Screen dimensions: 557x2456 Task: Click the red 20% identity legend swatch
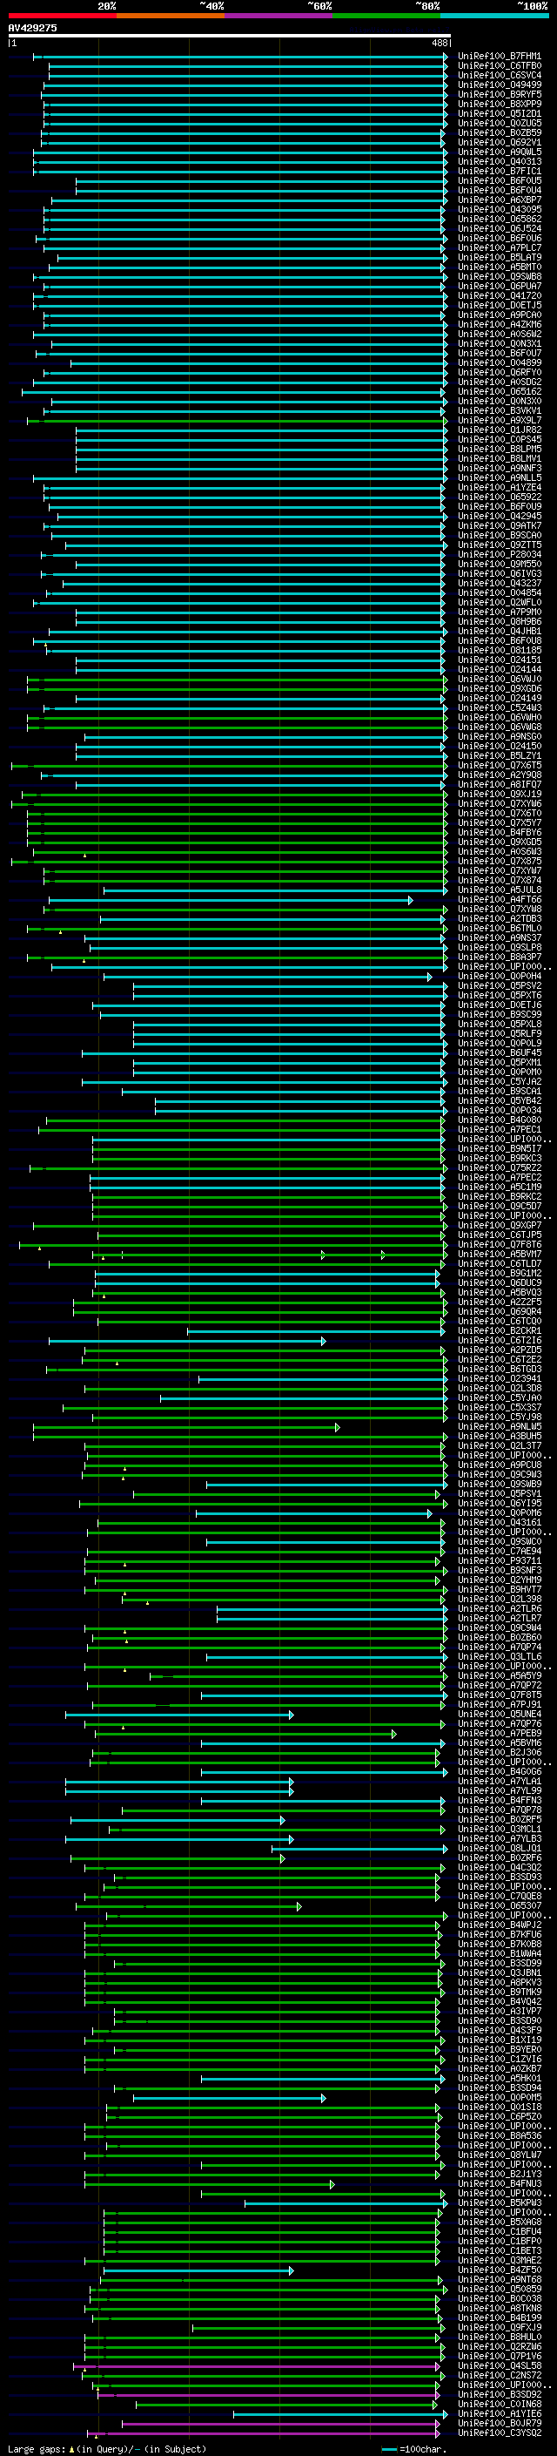62,16
